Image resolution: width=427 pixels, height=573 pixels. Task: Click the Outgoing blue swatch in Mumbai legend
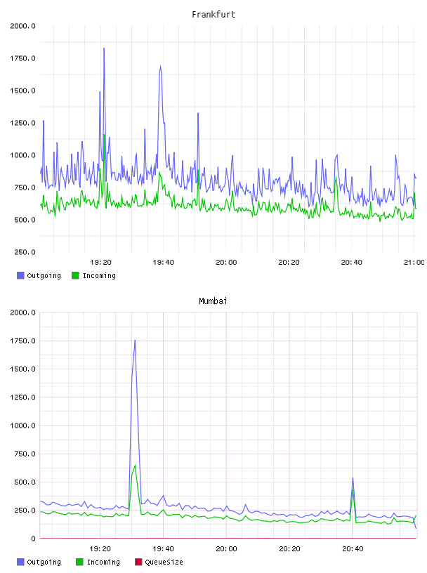pyautogui.click(x=20, y=562)
